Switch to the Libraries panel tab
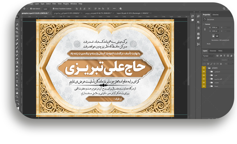The width and height of the screenshot is (237, 144). tap(215, 15)
